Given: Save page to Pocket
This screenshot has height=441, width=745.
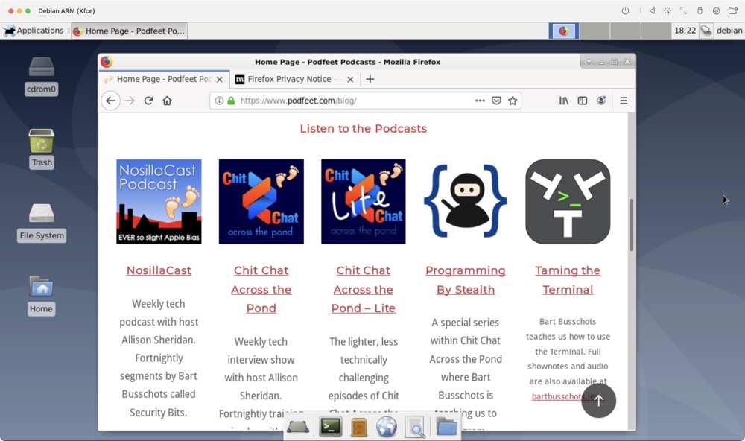Looking at the screenshot, I should pyautogui.click(x=496, y=101).
